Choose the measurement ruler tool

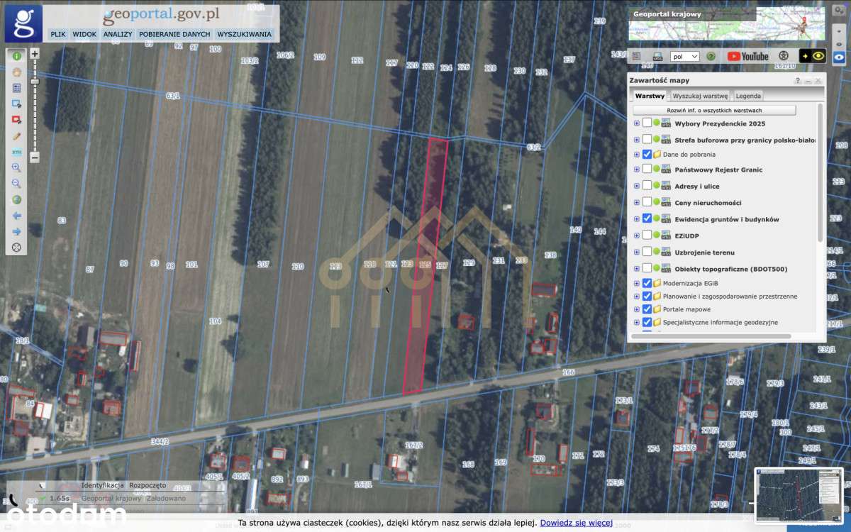coord(16,135)
